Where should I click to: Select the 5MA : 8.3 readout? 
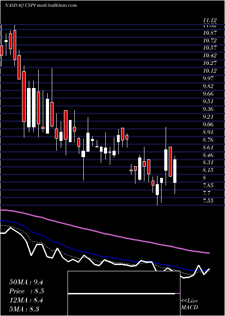point(24,309)
